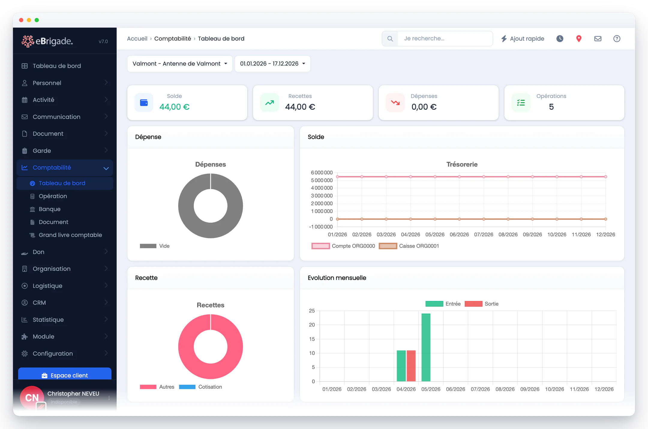Click the eBrigade logo

click(x=47, y=41)
